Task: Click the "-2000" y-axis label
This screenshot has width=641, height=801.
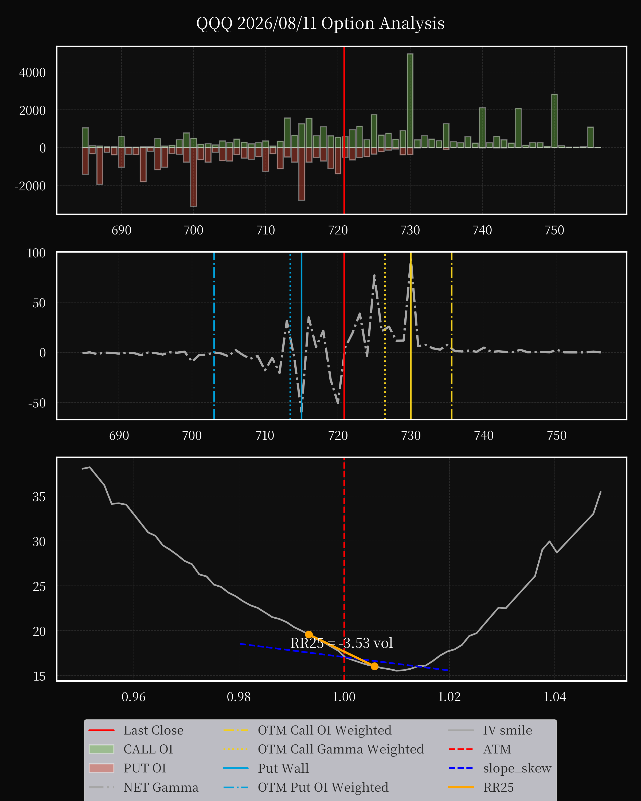Action: coord(30,186)
